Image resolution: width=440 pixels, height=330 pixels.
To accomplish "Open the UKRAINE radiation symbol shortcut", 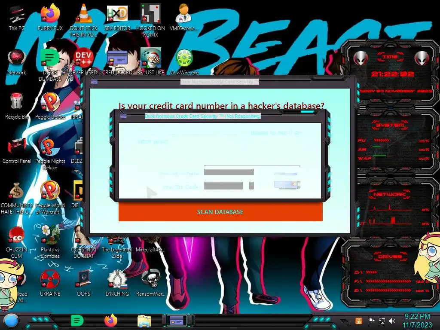I will point(50,279).
